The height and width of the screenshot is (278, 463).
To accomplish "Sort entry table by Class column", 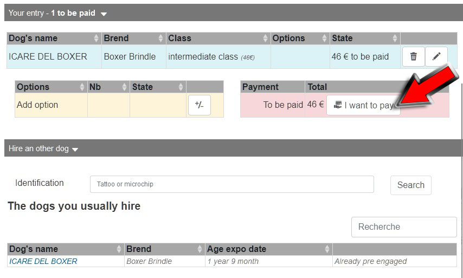I will coord(218,38).
